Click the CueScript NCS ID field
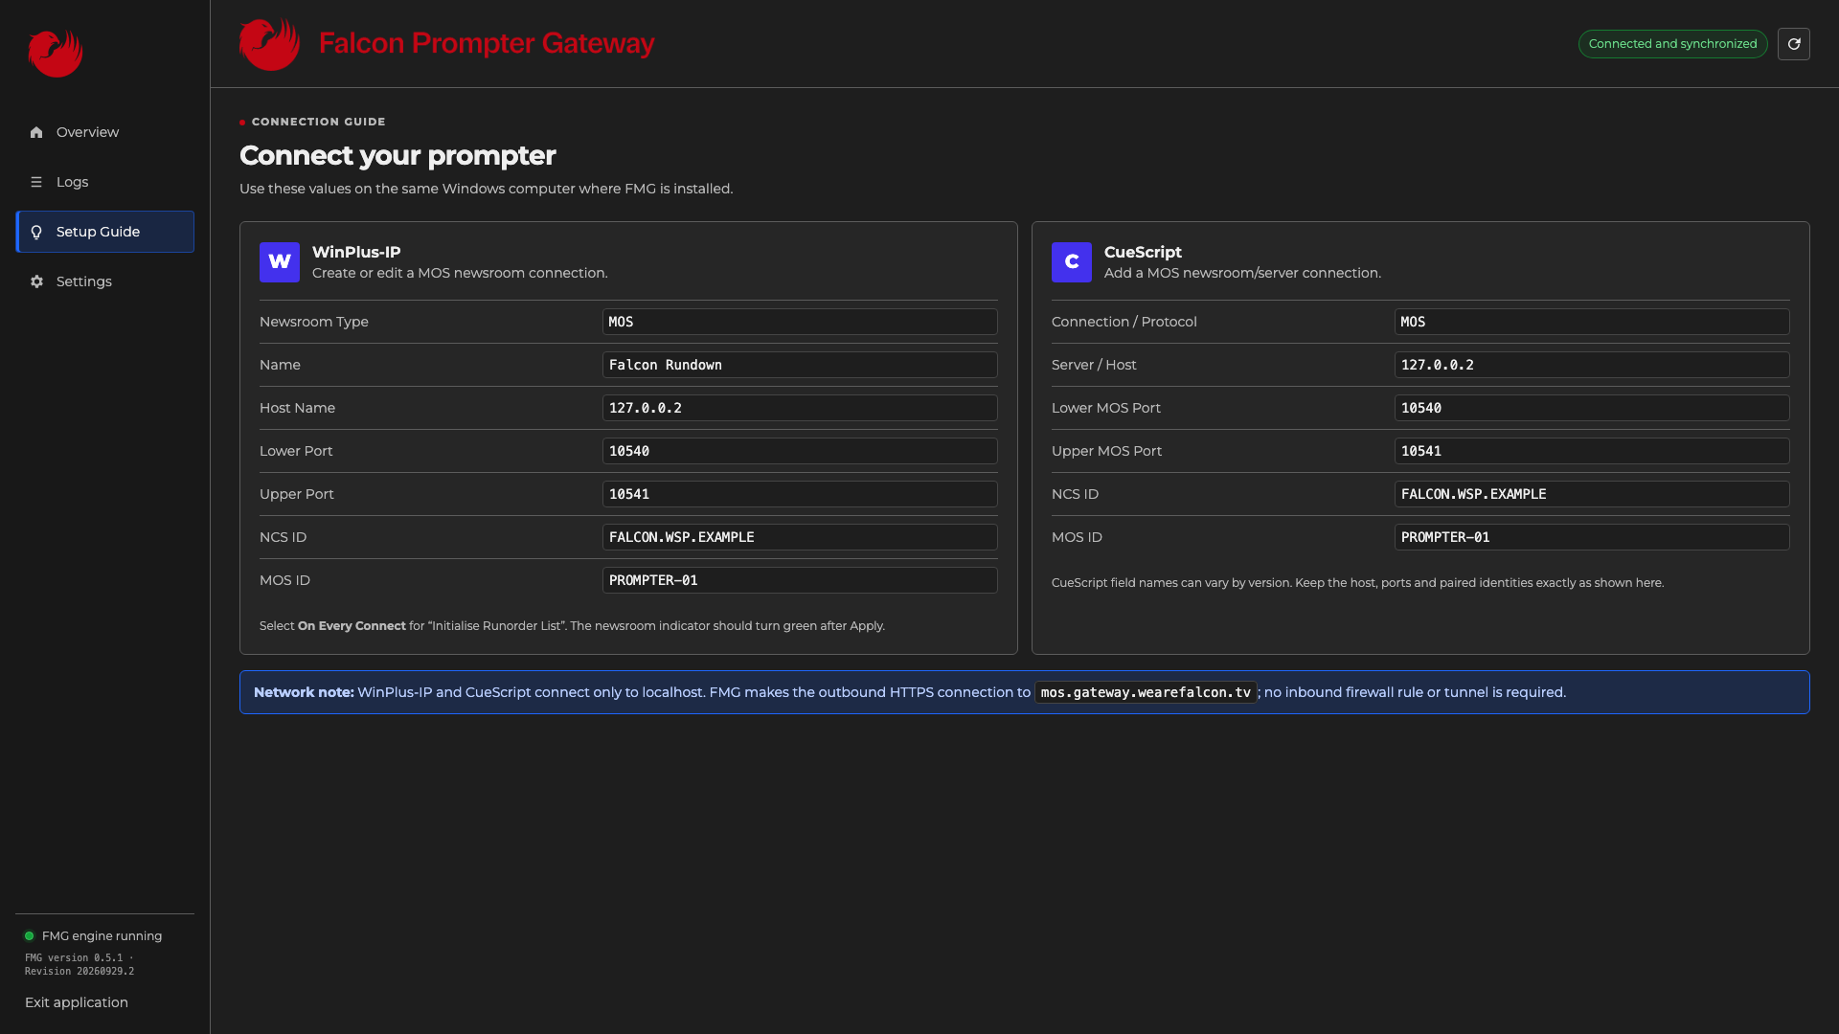Screen dimensions: 1839x1034 pyautogui.click(x=1592, y=494)
